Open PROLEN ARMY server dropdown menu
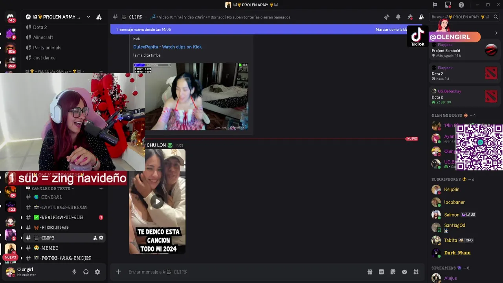 tap(88, 17)
